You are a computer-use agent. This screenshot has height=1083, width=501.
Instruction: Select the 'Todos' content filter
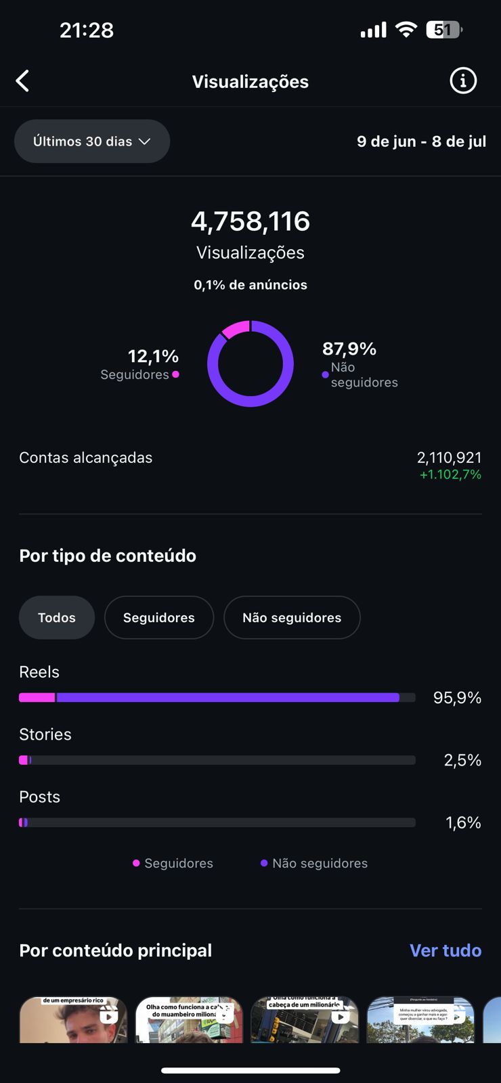[57, 617]
